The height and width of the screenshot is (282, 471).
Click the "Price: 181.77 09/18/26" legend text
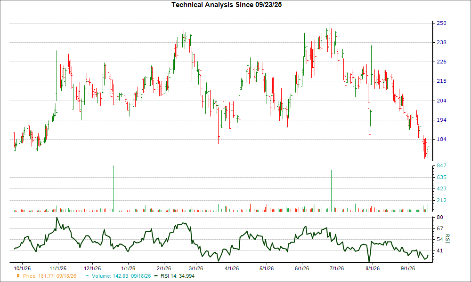pos(49,276)
